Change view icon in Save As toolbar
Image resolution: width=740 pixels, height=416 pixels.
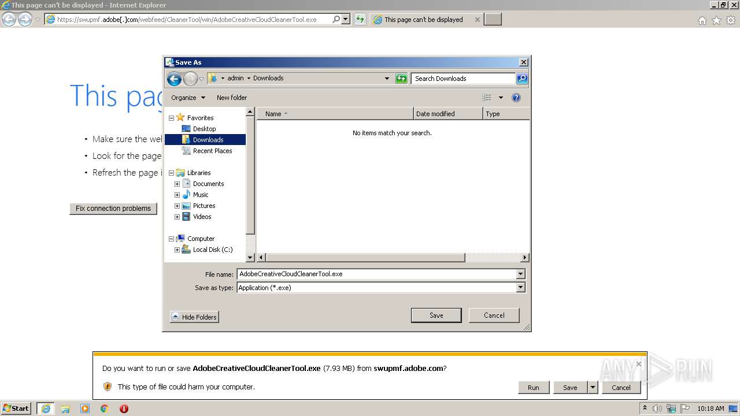pos(487,98)
